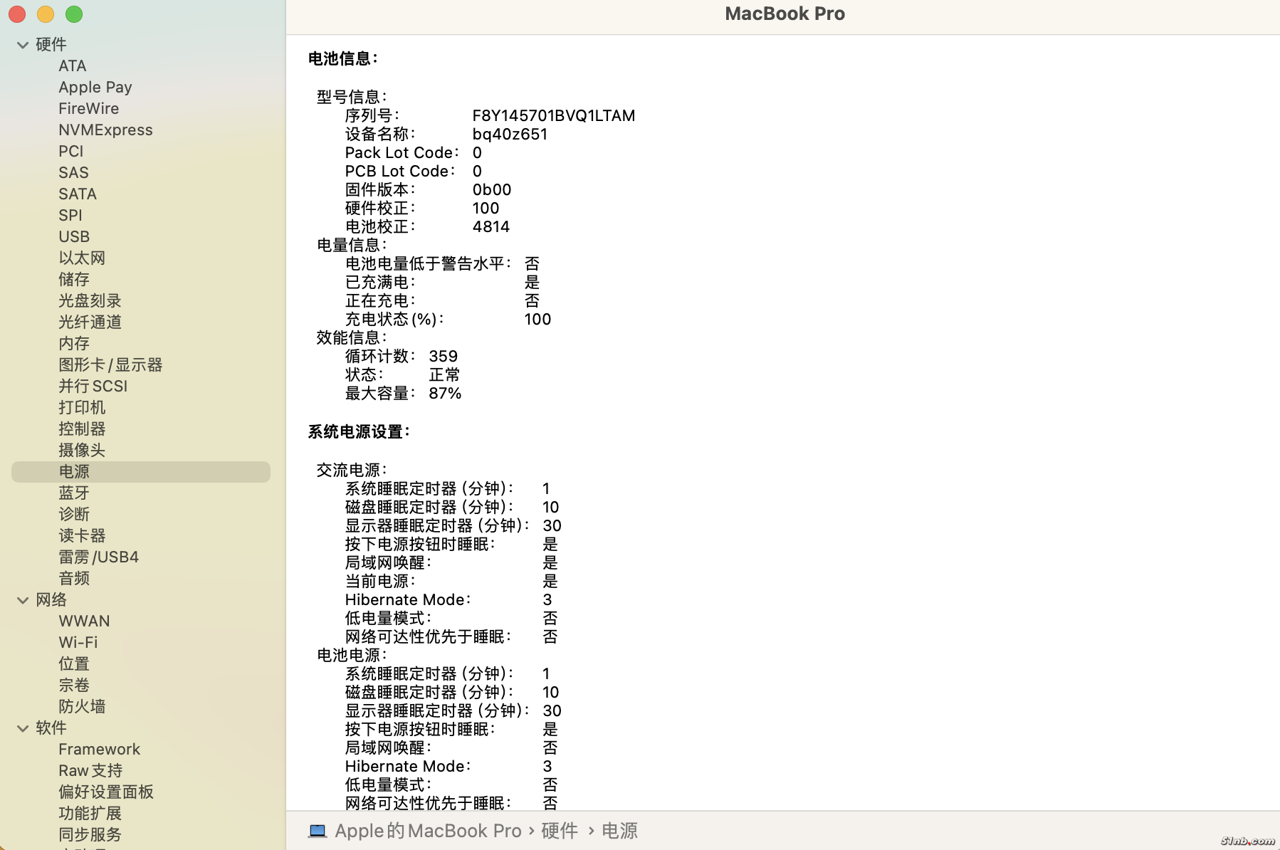
Task: View 图形卡/显示器 information
Action: pos(111,364)
